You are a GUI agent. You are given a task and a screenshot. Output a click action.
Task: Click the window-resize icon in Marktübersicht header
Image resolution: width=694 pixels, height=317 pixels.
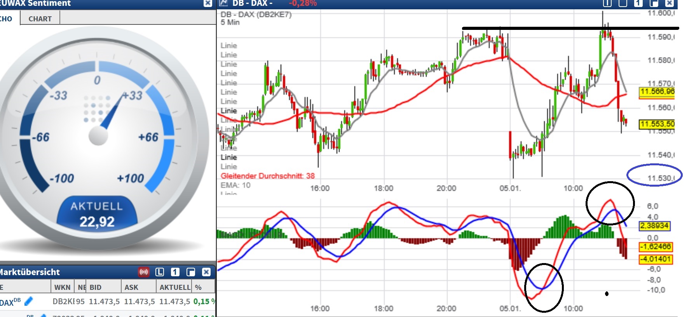coord(191,272)
